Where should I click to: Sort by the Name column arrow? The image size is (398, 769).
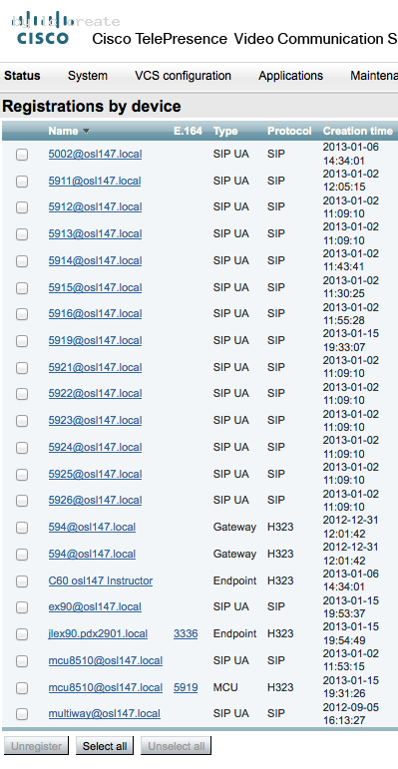pos(87,132)
